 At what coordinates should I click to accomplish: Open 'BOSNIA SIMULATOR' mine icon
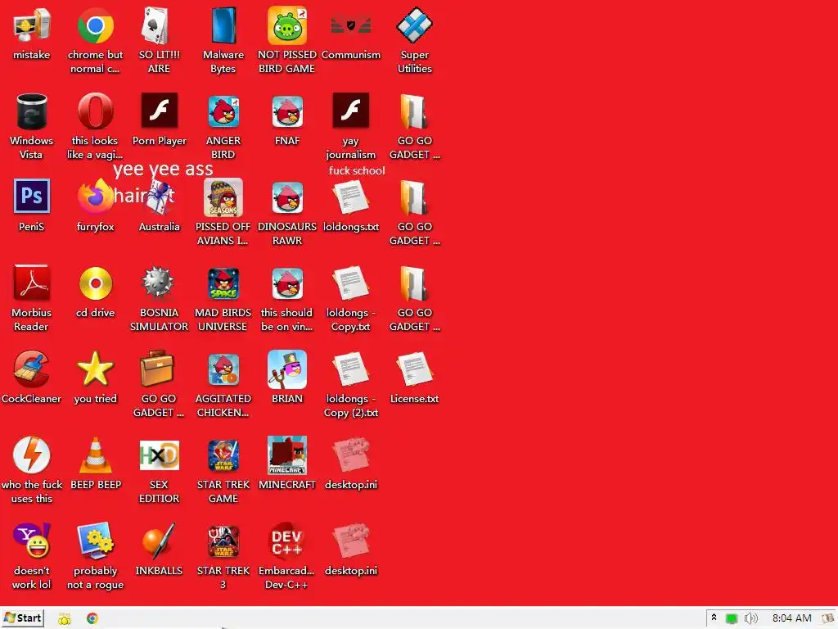[x=159, y=283]
